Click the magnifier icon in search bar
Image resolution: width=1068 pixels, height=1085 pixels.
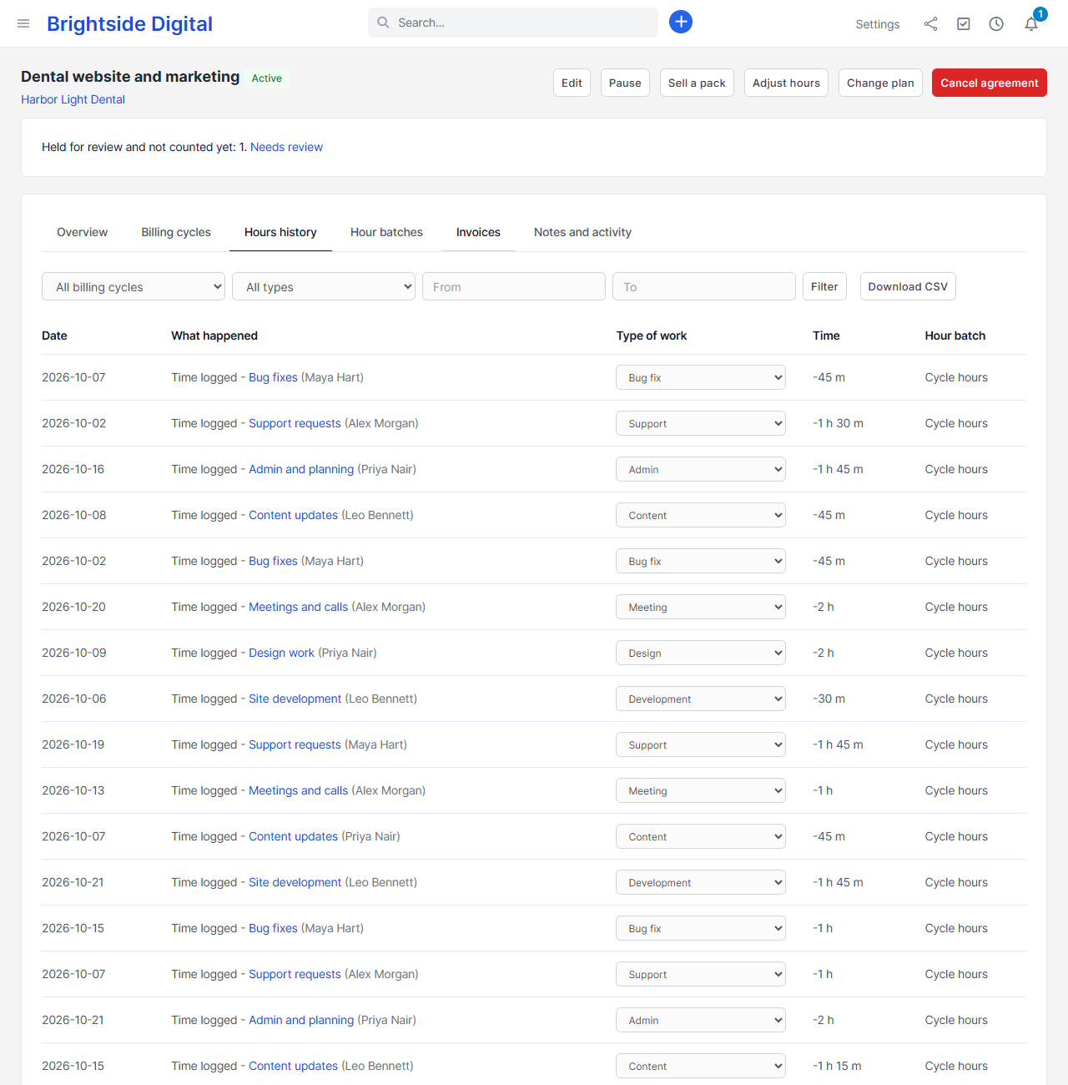pos(383,23)
